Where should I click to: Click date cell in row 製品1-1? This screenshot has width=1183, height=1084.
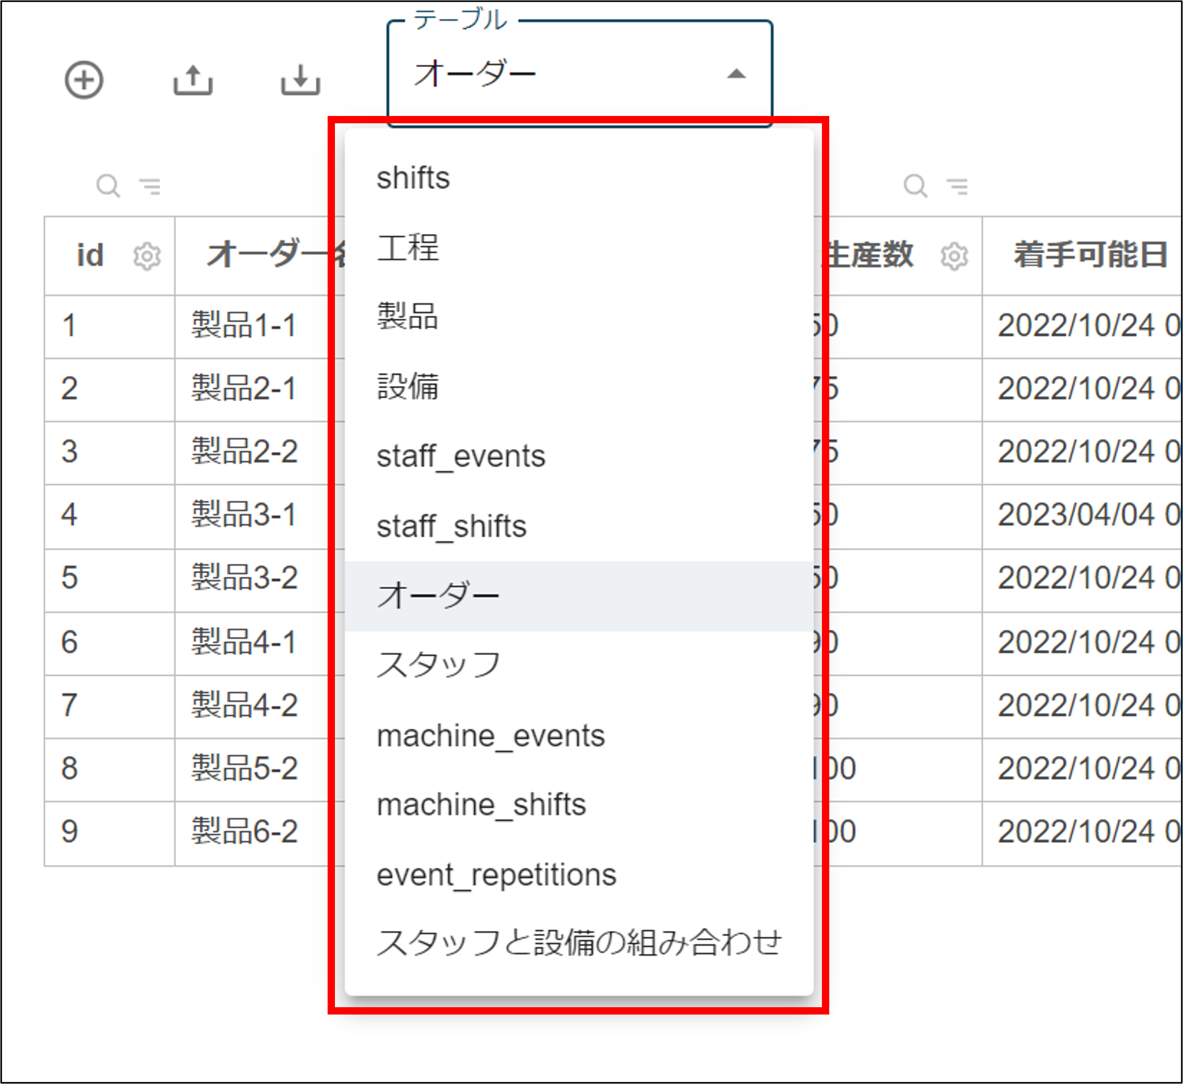click(1082, 326)
